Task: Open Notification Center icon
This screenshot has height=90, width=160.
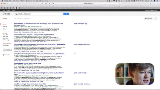Action: pyautogui.click(x=157, y=1)
